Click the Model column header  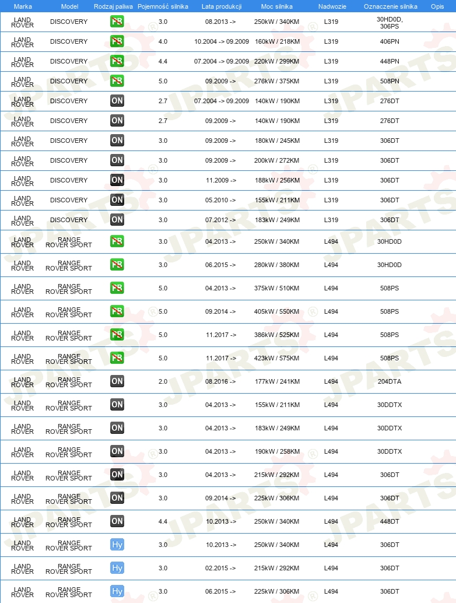click(69, 6)
